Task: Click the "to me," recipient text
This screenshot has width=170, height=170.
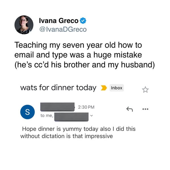Action: pos(47,116)
